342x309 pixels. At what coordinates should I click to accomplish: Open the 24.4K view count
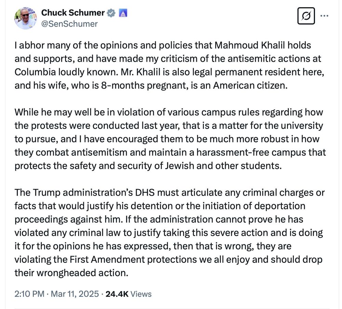click(x=117, y=294)
